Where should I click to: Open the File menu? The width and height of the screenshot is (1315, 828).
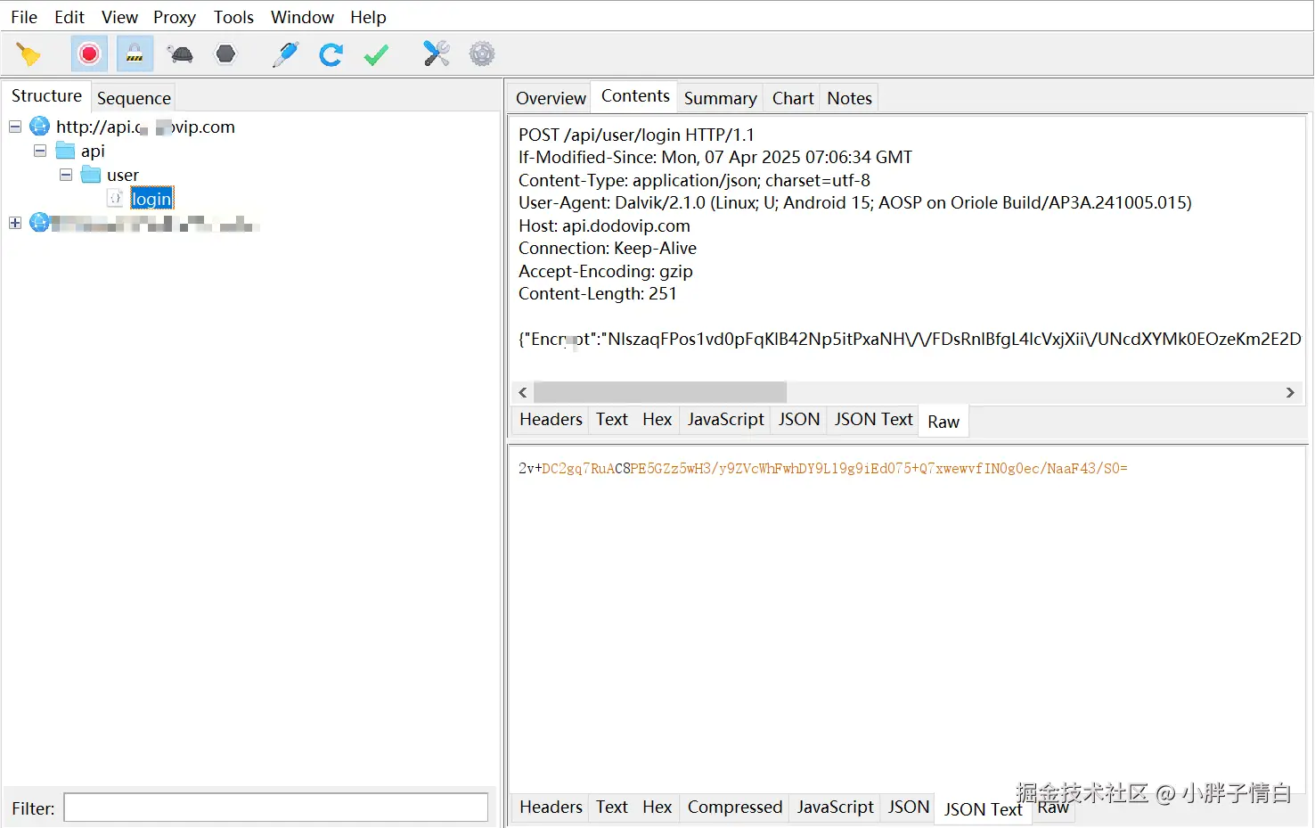pos(24,17)
